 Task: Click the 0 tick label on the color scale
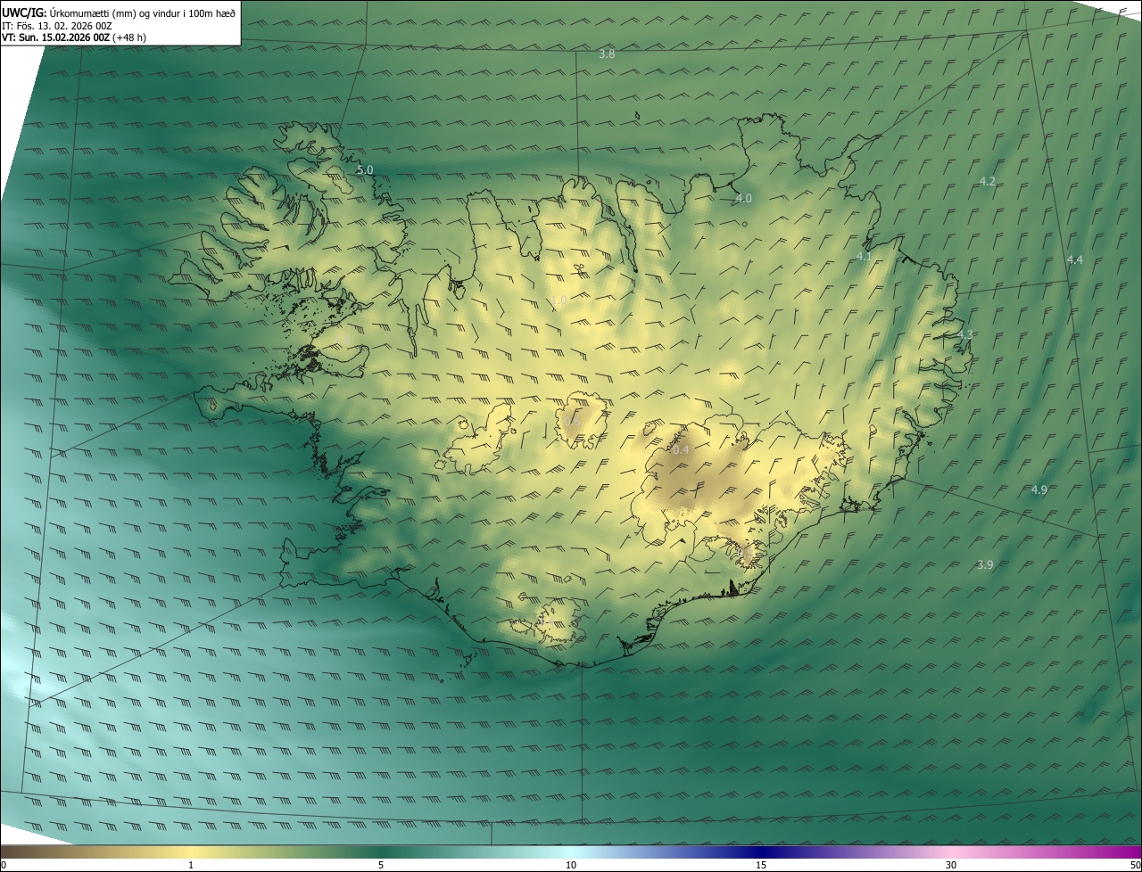[4, 865]
